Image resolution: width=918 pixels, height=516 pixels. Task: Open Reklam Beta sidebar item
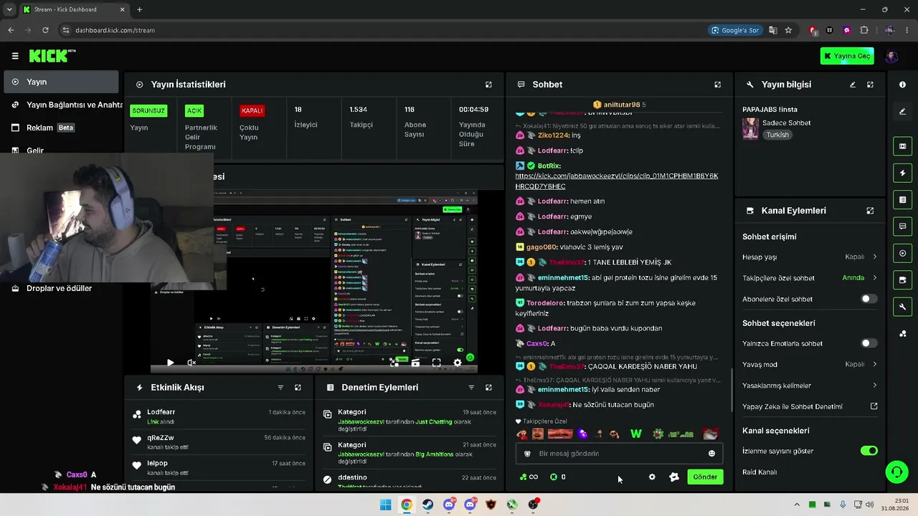pyautogui.click(x=61, y=128)
